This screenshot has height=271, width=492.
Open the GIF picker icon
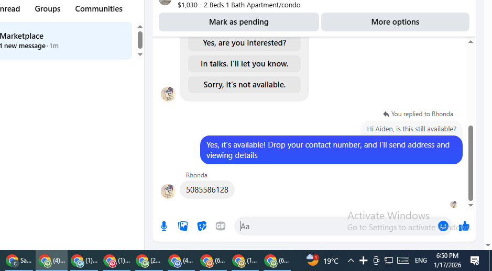(221, 226)
